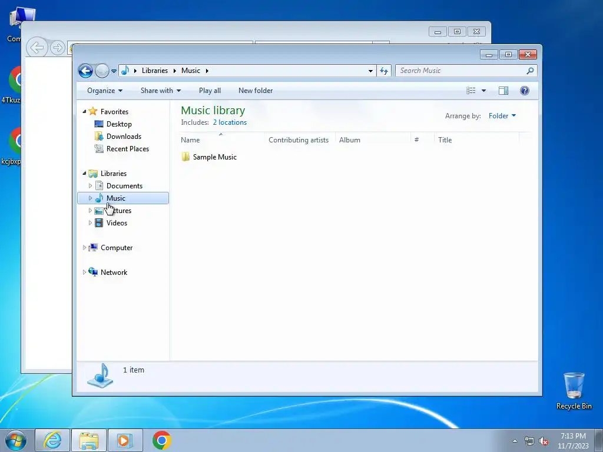This screenshot has width=603, height=452.
Task: Create a New folder
Action: 256,91
